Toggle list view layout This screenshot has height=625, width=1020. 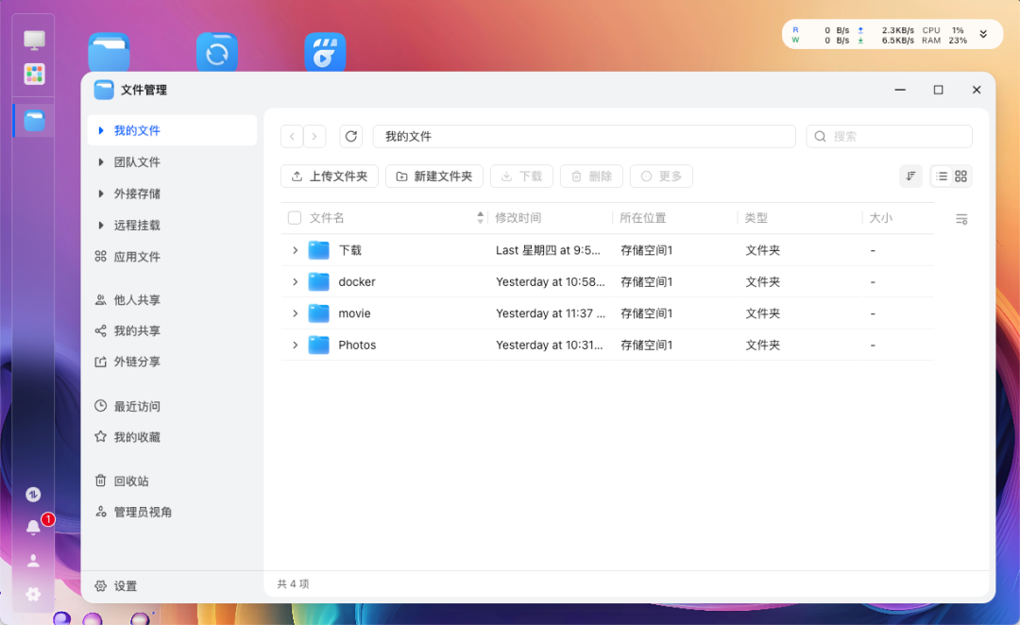(x=942, y=176)
